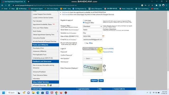Open Print Application Form
Screen dimensions: 169x95
[40, 55]
